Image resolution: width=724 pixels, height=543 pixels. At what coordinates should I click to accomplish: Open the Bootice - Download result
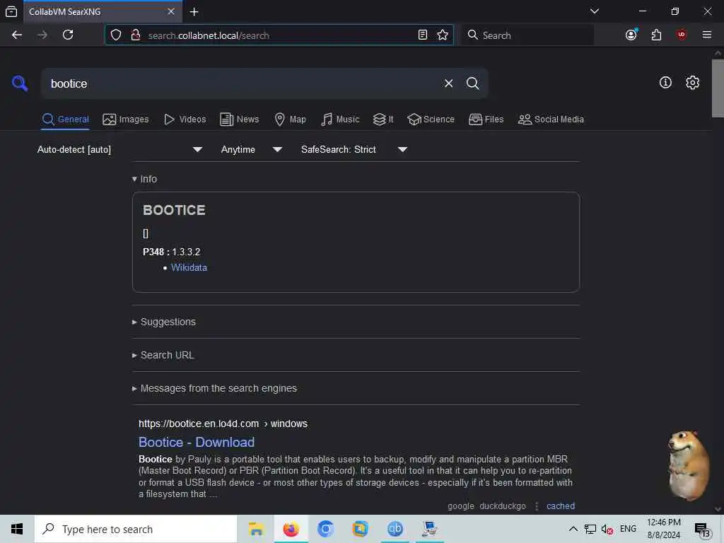(x=197, y=443)
